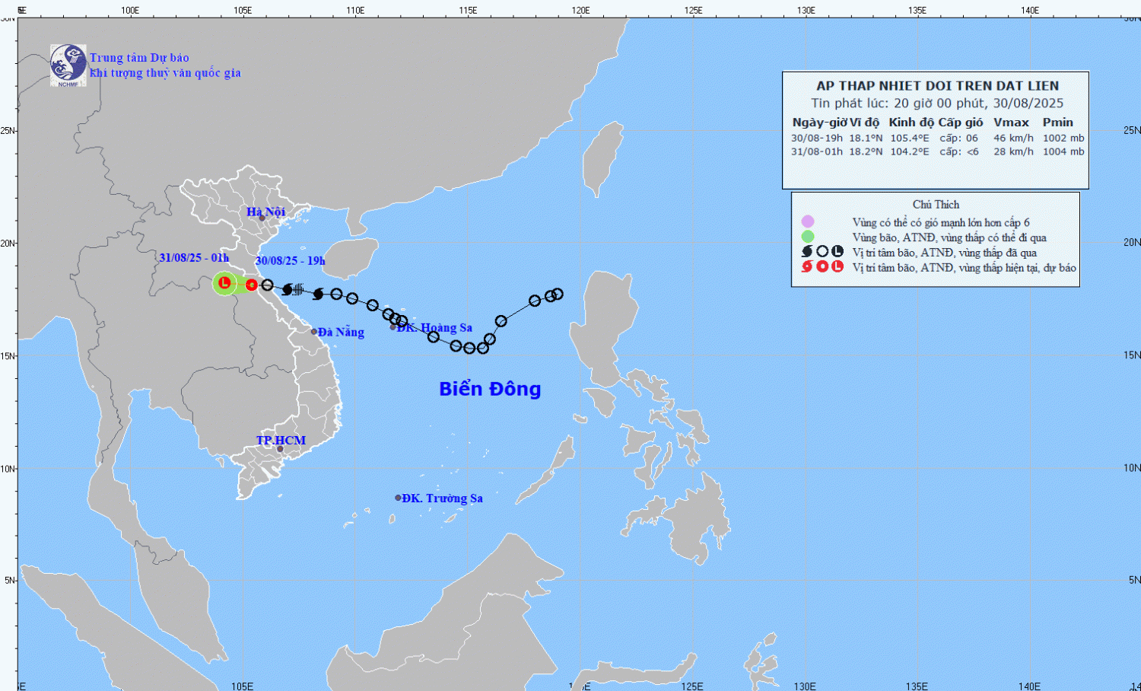Click the black storm swirl symbol in the legend
The image size is (1141, 691).
pyautogui.click(x=807, y=251)
